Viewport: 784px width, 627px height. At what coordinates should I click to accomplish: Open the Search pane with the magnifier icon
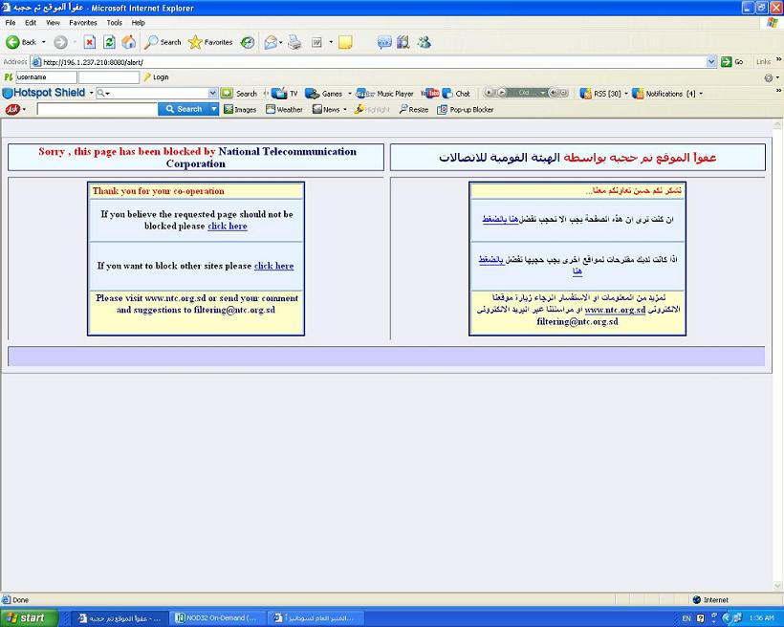click(163, 42)
